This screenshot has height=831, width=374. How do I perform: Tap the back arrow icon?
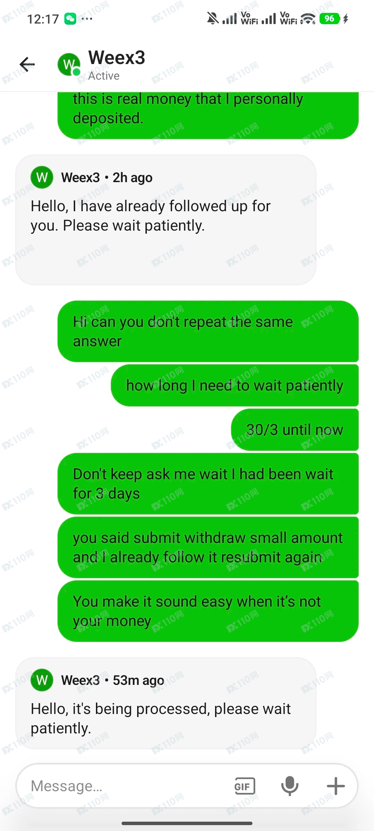pos(27,64)
